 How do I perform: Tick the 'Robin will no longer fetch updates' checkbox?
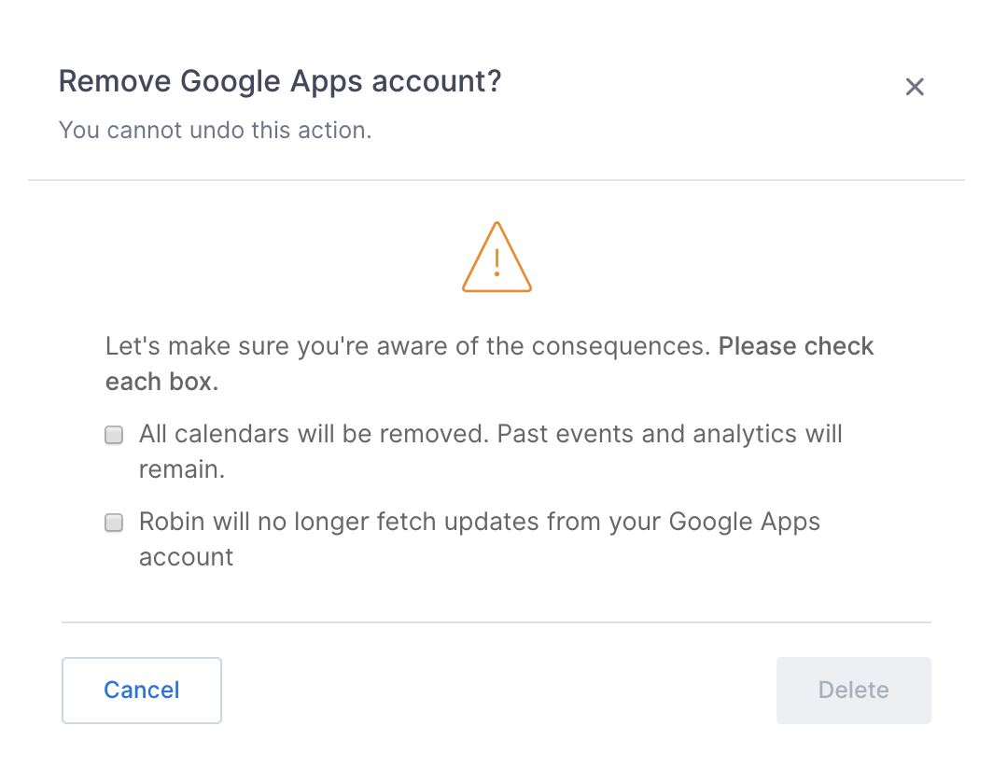click(x=114, y=523)
